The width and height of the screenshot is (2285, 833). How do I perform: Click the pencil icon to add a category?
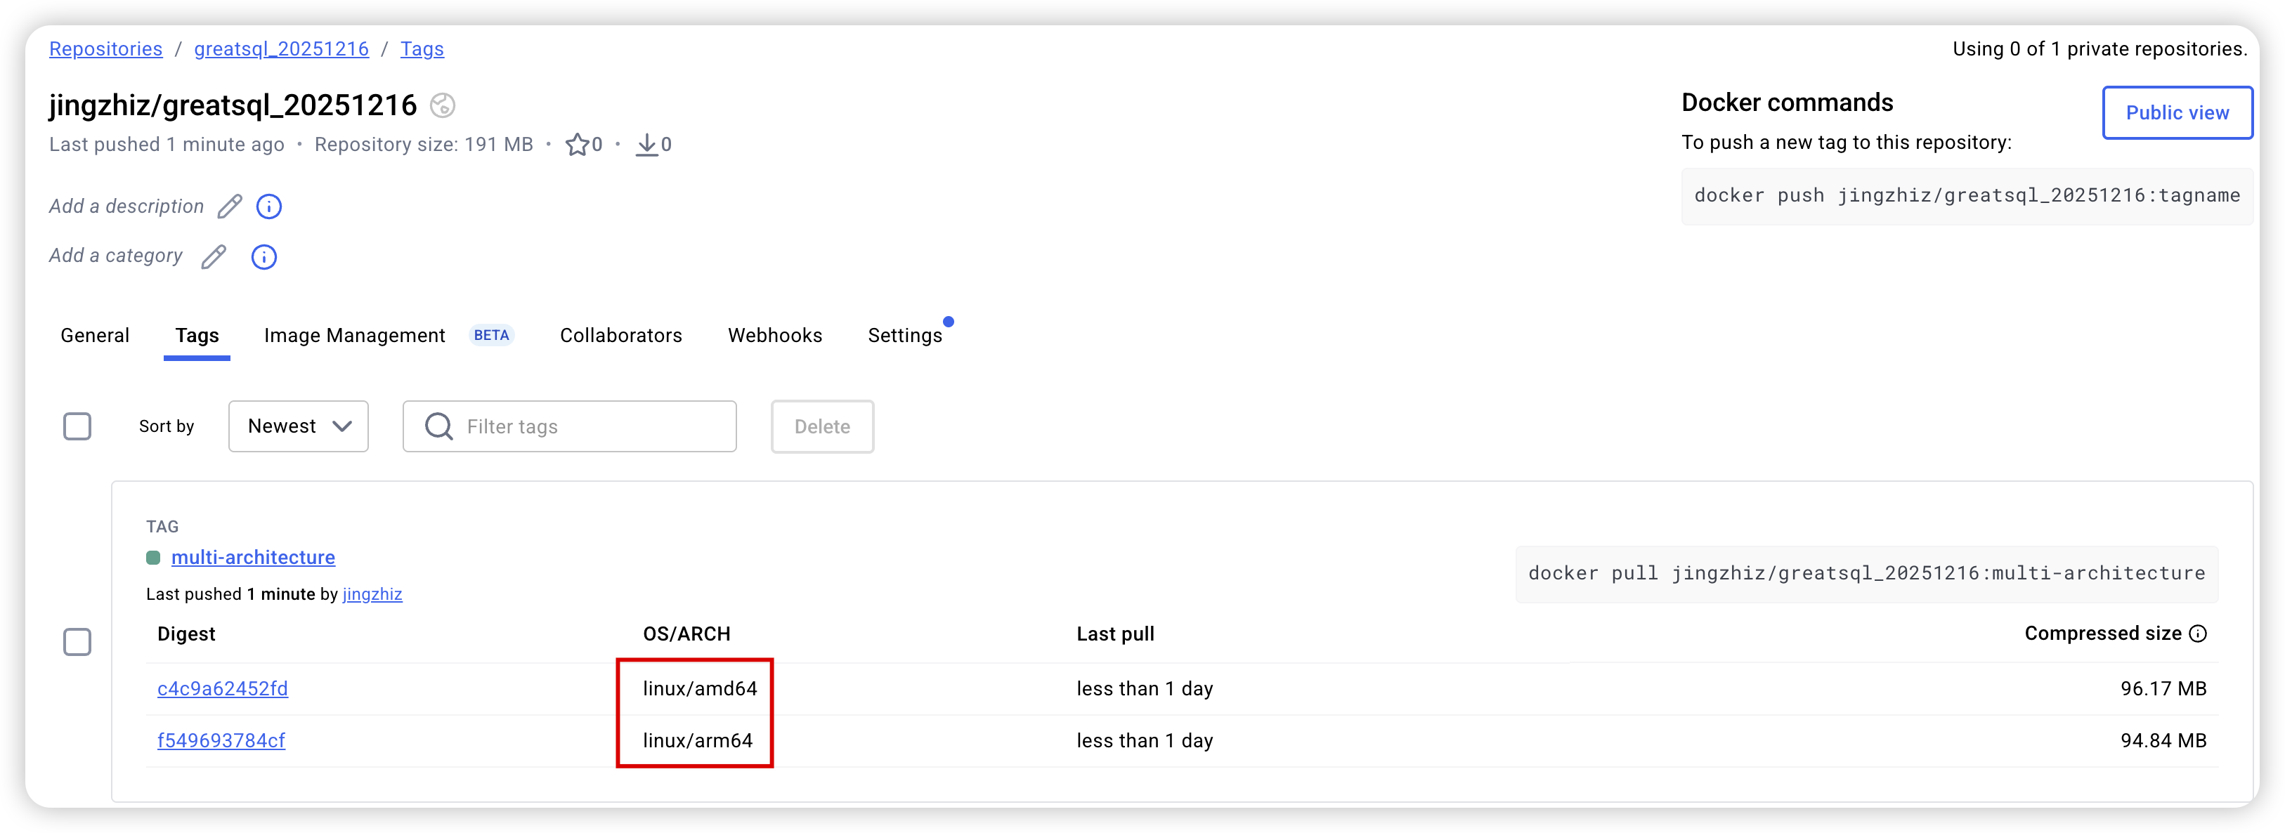tap(214, 257)
